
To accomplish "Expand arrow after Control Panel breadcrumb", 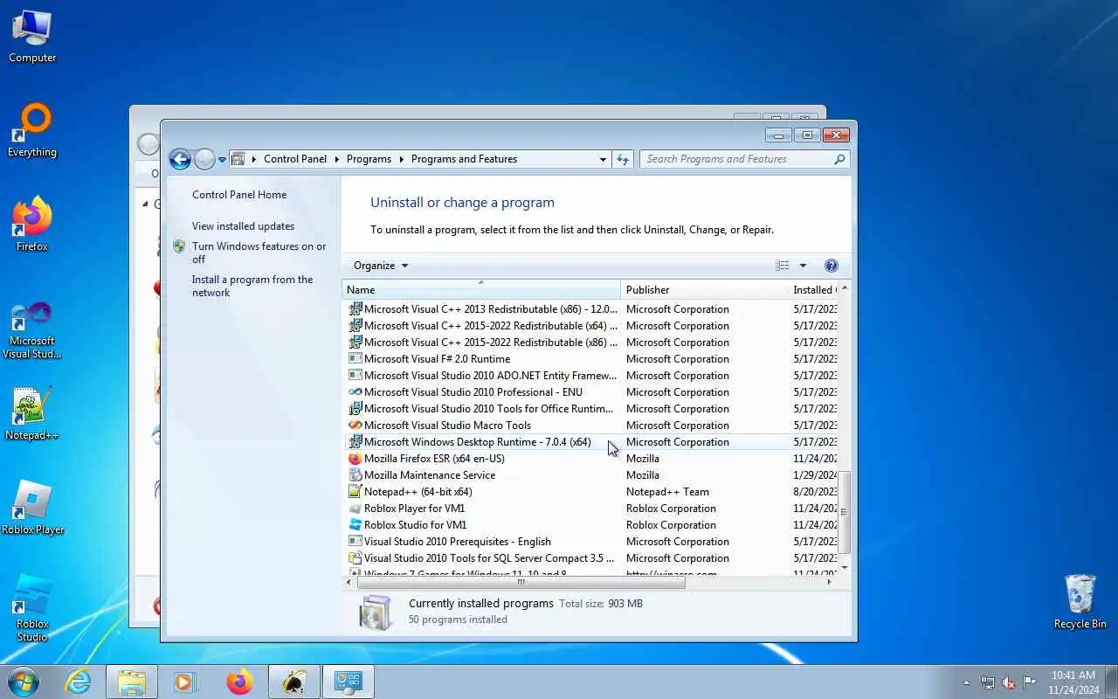I will [336, 159].
